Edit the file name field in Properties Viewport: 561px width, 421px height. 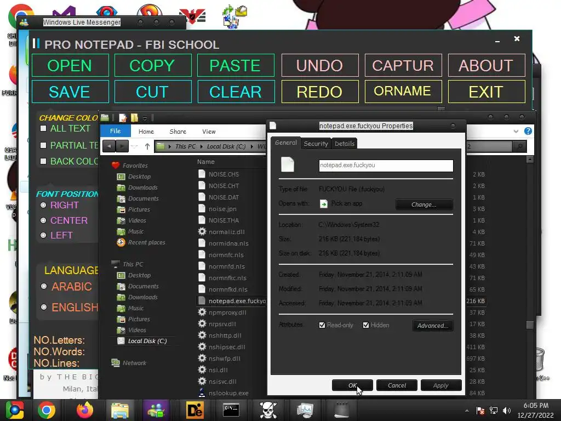[x=386, y=166]
